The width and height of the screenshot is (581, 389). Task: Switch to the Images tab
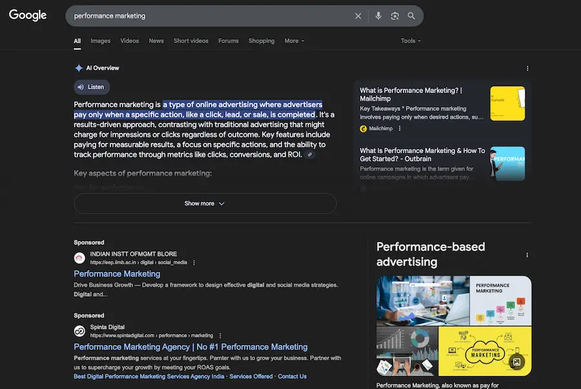point(101,41)
